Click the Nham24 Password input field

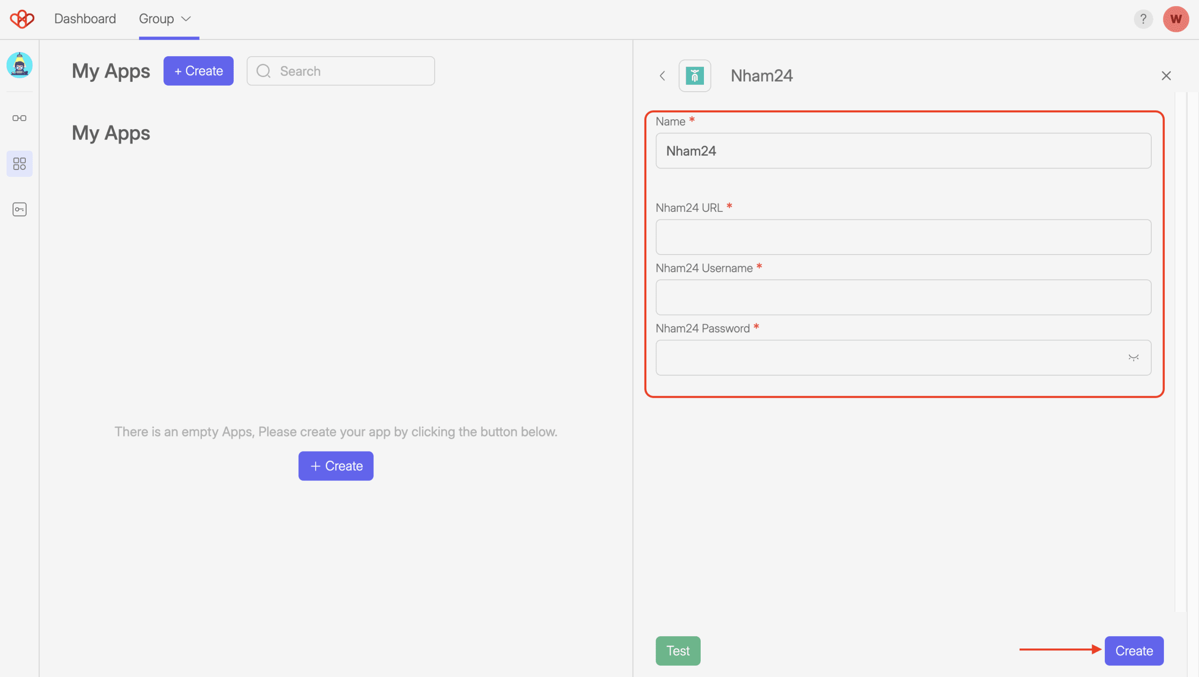pos(903,358)
